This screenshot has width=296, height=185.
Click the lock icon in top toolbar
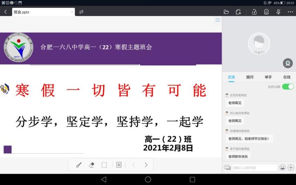point(254,12)
